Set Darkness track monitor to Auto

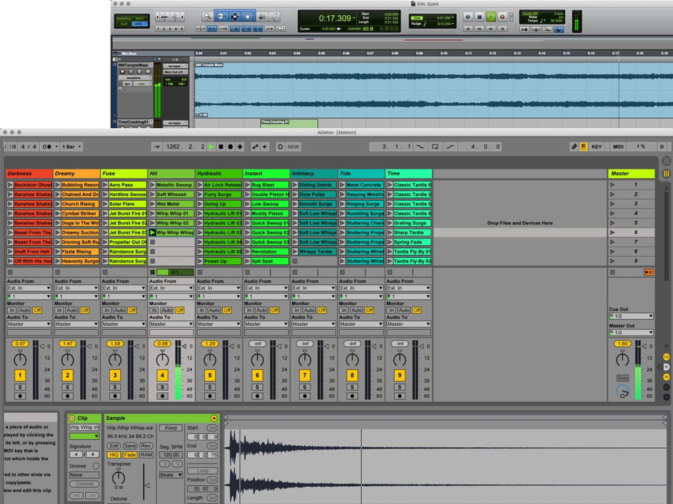(x=24, y=310)
